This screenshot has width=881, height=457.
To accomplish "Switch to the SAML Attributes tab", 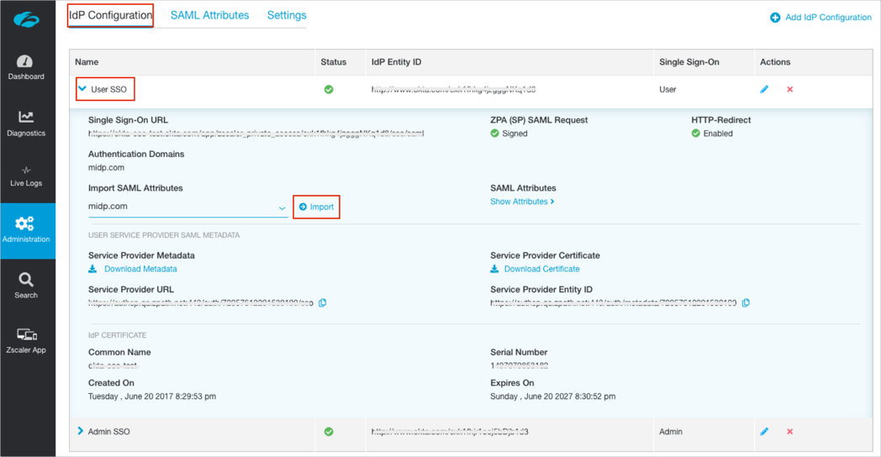I will (209, 15).
